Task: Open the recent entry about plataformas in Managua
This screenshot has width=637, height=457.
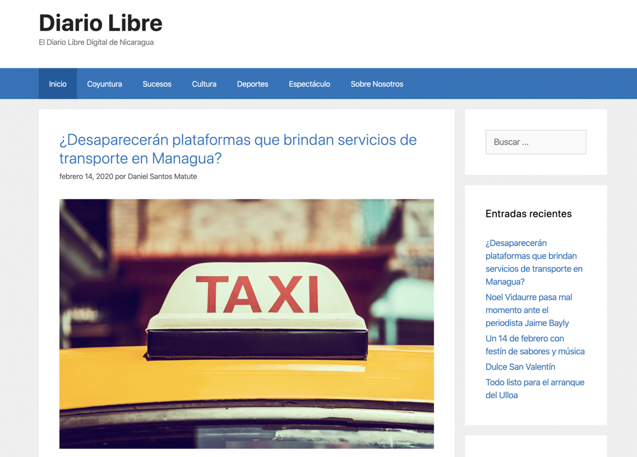Action: pyautogui.click(x=534, y=262)
